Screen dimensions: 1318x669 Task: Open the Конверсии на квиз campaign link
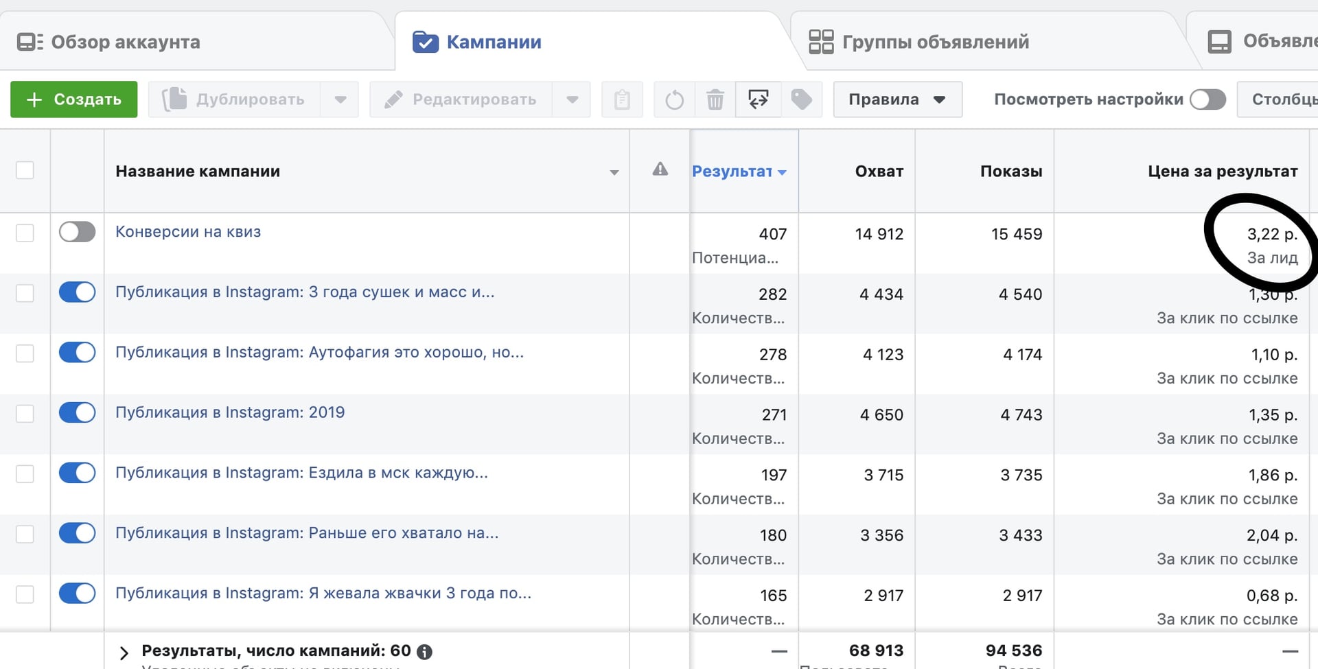point(188,232)
